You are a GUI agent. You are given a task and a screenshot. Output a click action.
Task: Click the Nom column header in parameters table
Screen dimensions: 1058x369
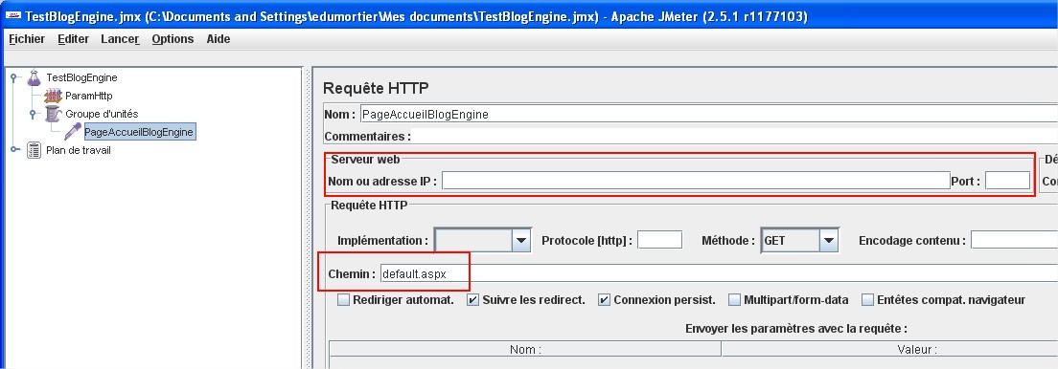[x=525, y=350]
